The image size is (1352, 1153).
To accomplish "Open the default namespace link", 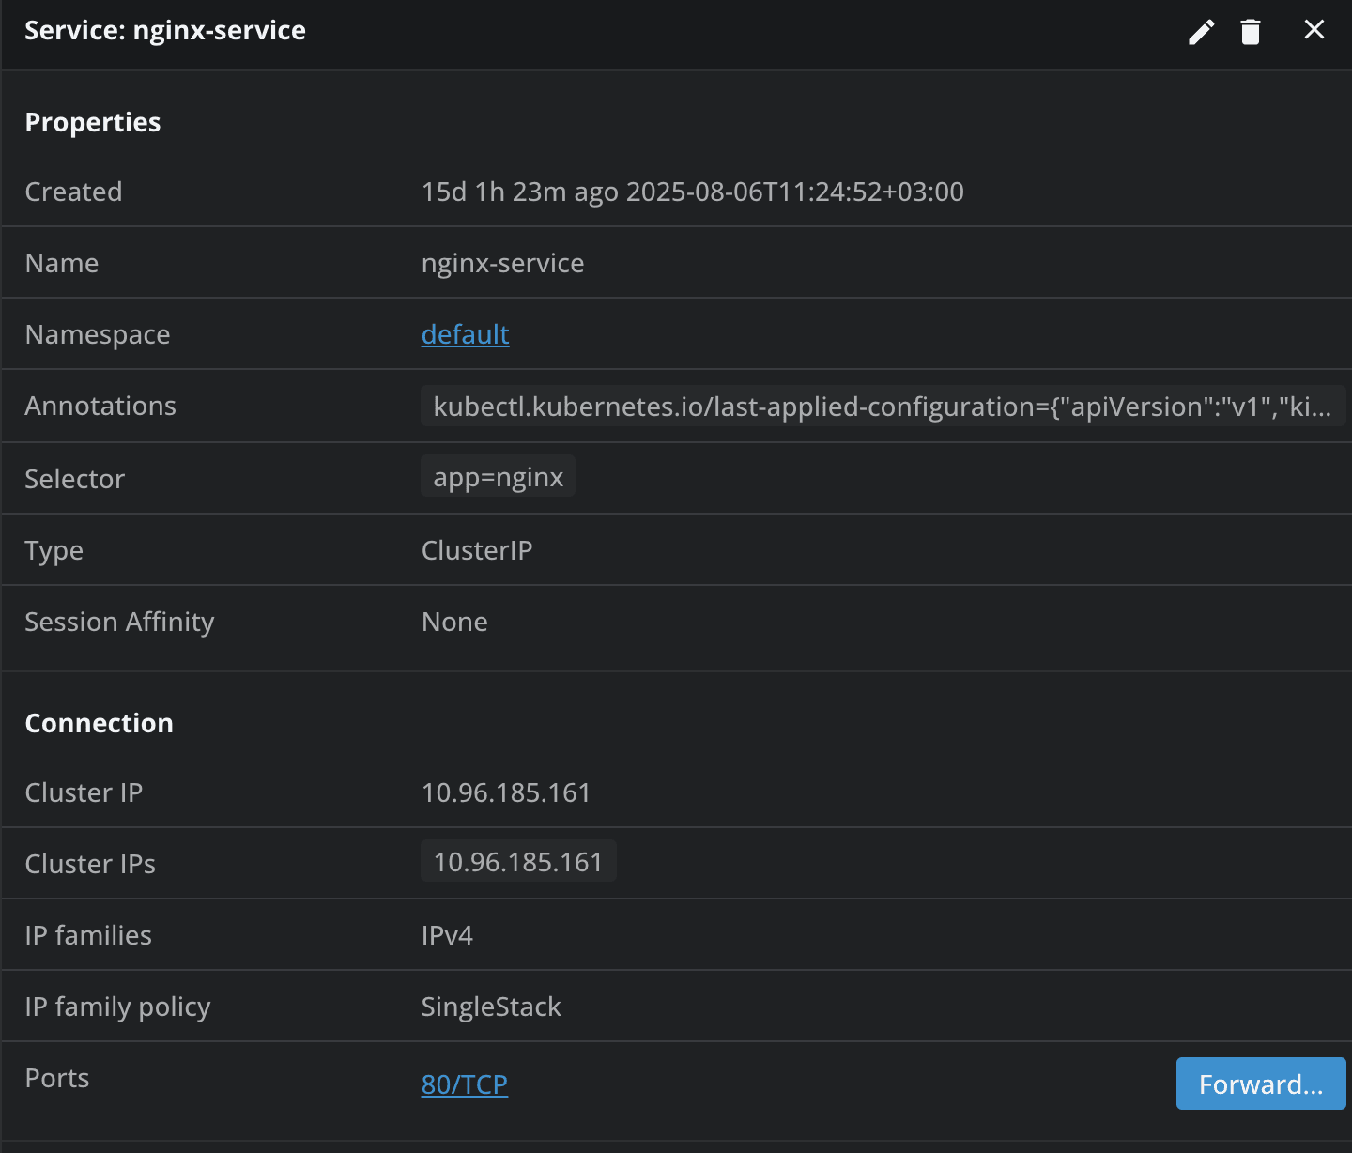I will tap(465, 334).
